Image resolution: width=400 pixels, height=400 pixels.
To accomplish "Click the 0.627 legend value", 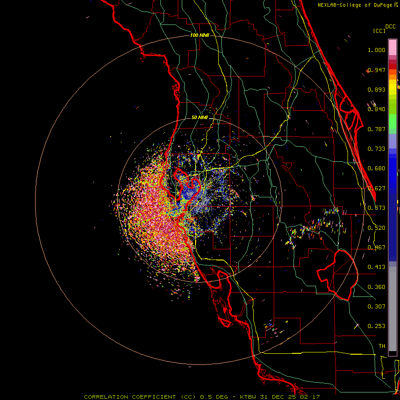I will [x=376, y=188].
